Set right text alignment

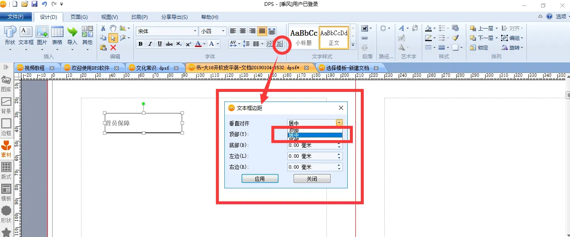pyautogui.click(x=252, y=31)
